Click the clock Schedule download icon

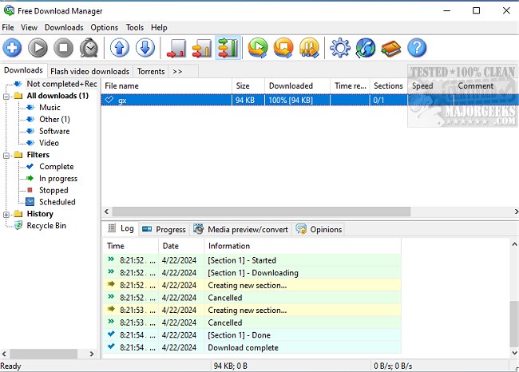[x=89, y=48]
